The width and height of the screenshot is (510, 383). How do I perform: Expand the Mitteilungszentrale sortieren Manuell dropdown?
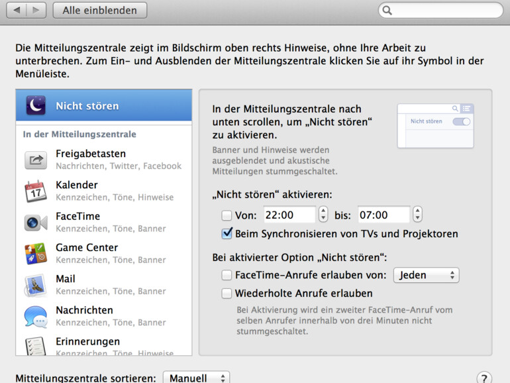click(x=196, y=378)
